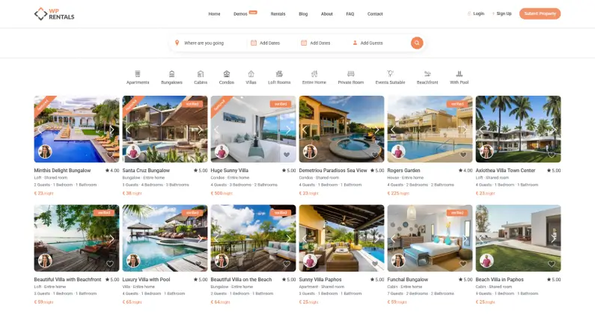595x318 pixels.
Task: Pick the With Pool category icon
Action: click(x=459, y=73)
